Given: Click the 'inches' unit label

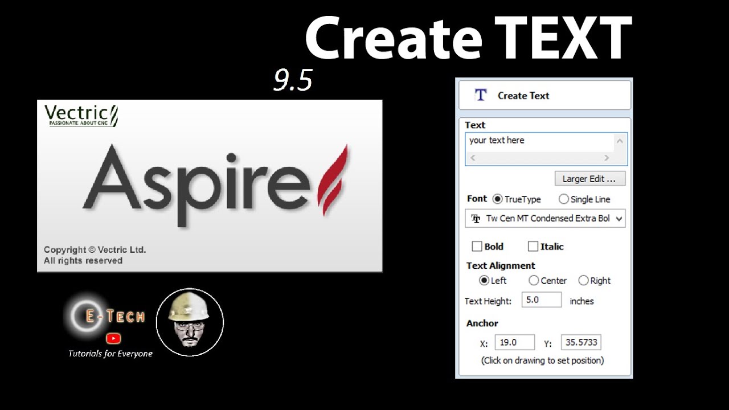Looking at the screenshot, I should 582,301.
